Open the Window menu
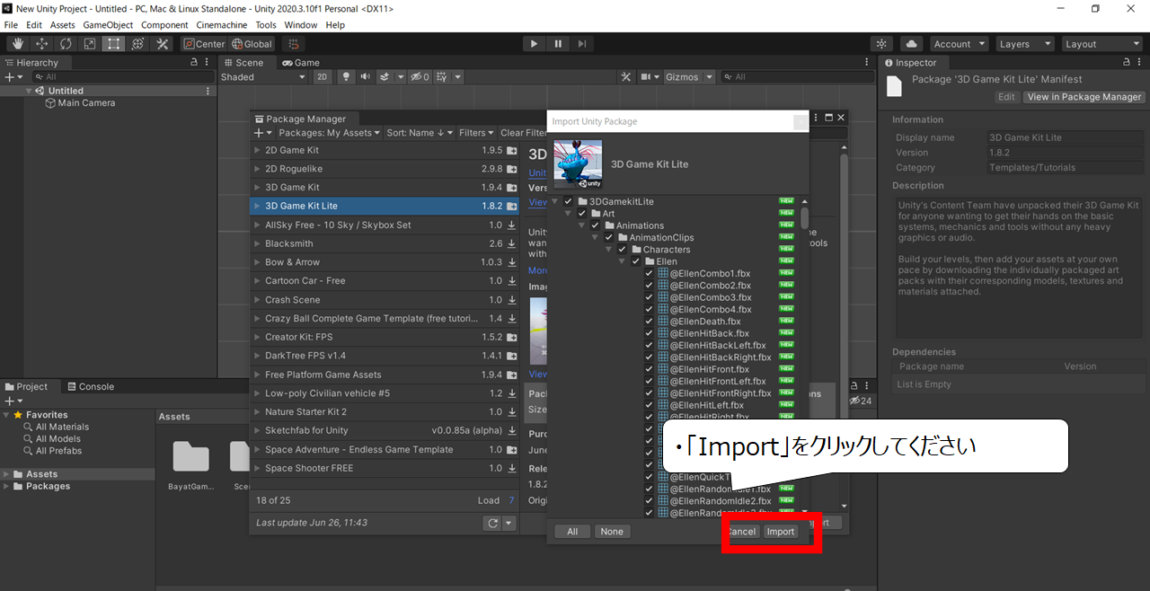The width and height of the screenshot is (1150, 591). tap(301, 25)
